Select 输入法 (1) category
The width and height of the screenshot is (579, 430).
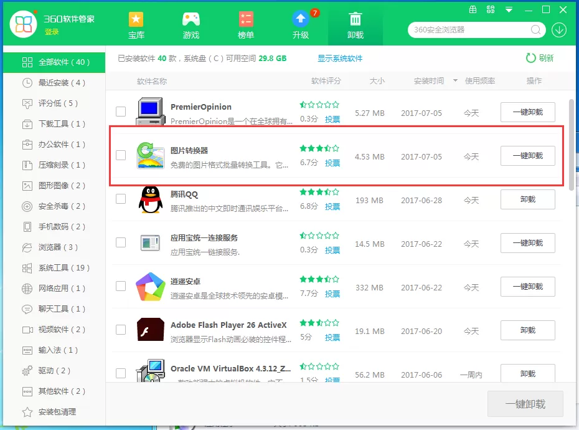[54, 350]
